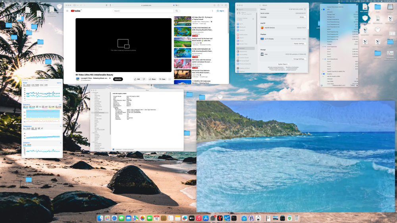This screenshot has width=397, height=223.
Task: Open Maps from the Dock
Action: pos(135,218)
